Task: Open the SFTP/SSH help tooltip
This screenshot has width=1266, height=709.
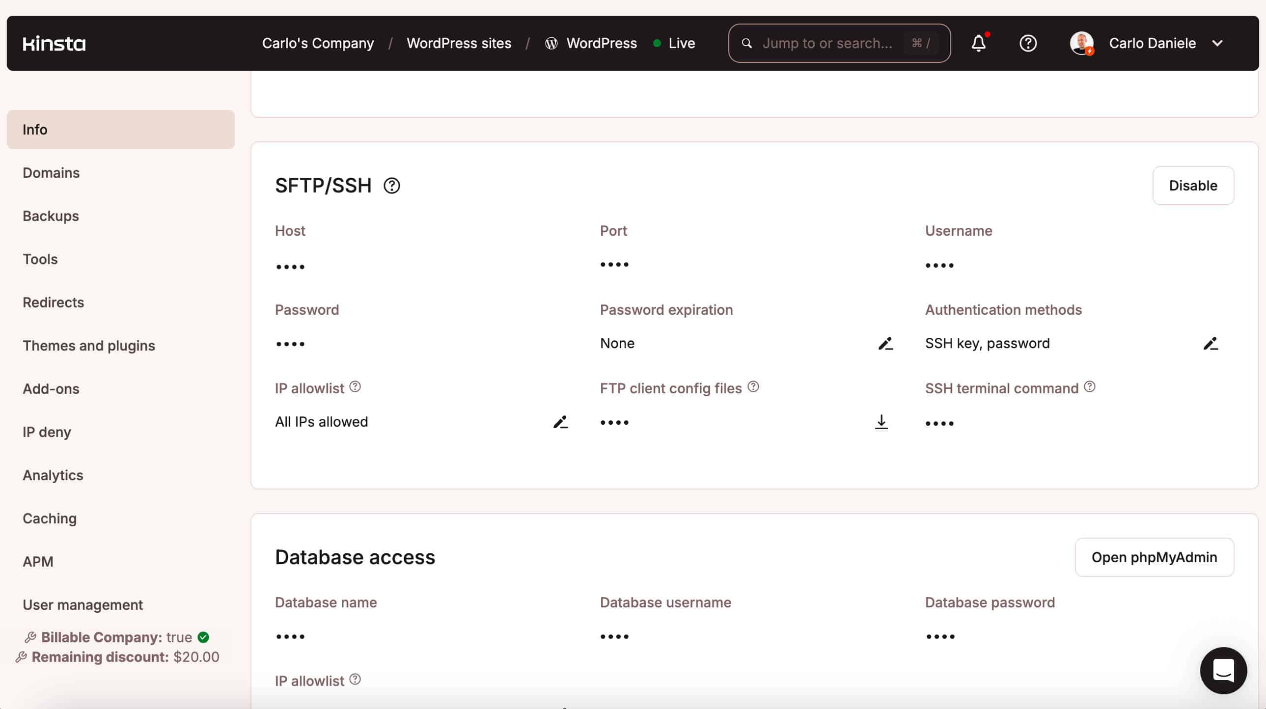Action: [x=391, y=186]
